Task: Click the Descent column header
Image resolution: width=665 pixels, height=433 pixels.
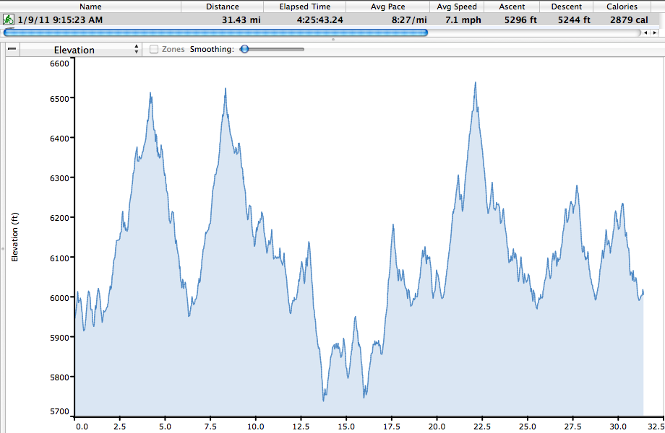Action: coord(566,6)
